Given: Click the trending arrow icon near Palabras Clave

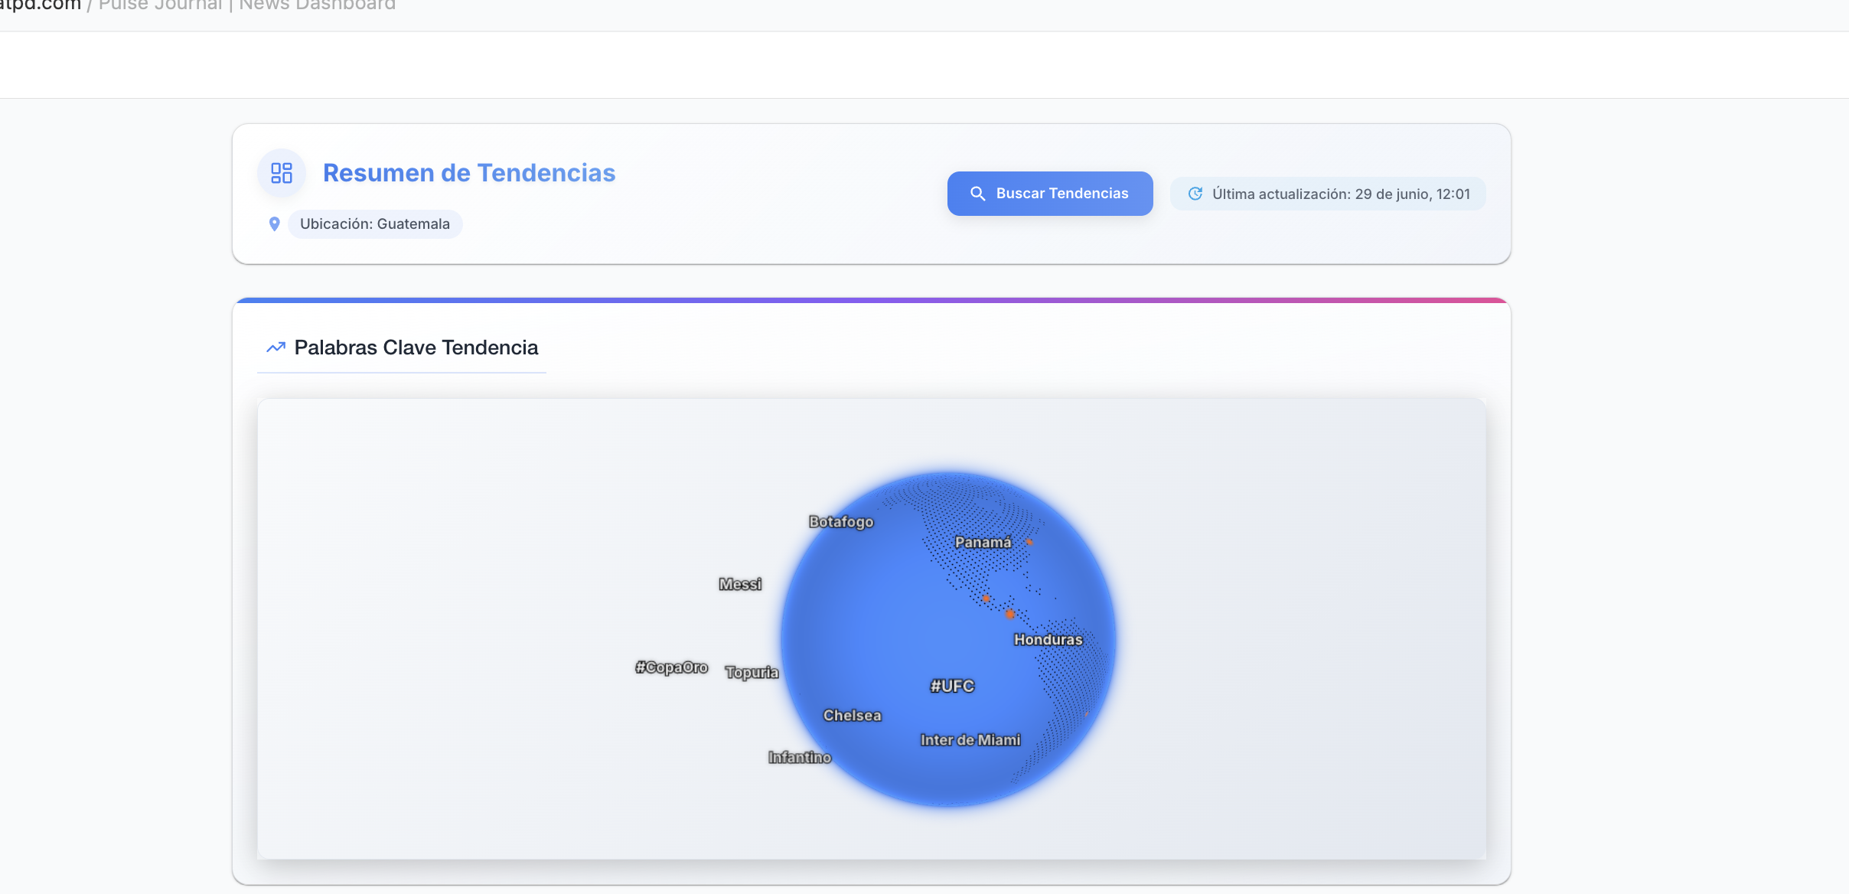Looking at the screenshot, I should (276, 347).
